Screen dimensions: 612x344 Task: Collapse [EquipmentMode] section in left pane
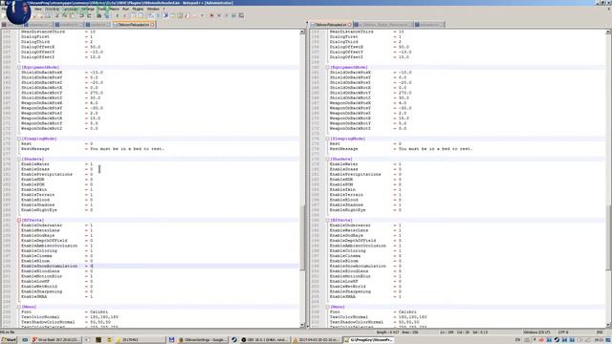[19, 67]
